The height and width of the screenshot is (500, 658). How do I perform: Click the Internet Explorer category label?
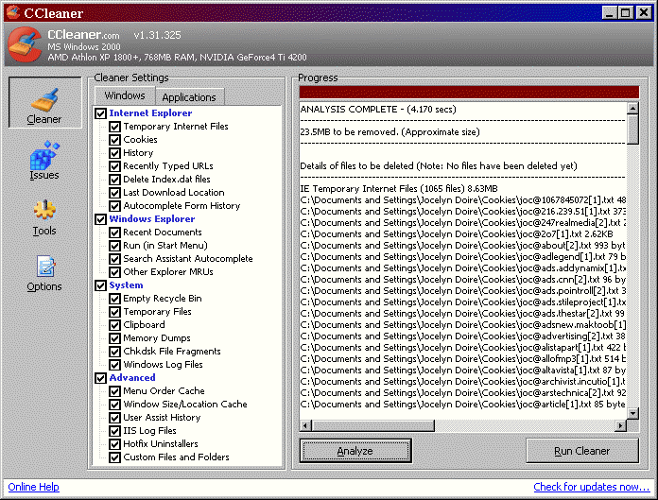pos(150,113)
